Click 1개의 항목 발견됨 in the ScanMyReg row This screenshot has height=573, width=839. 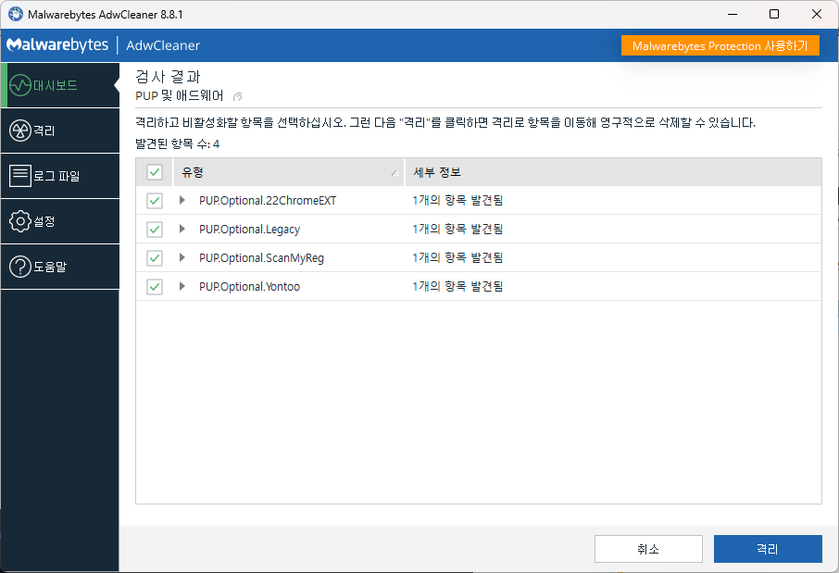pyautogui.click(x=457, y=257)
